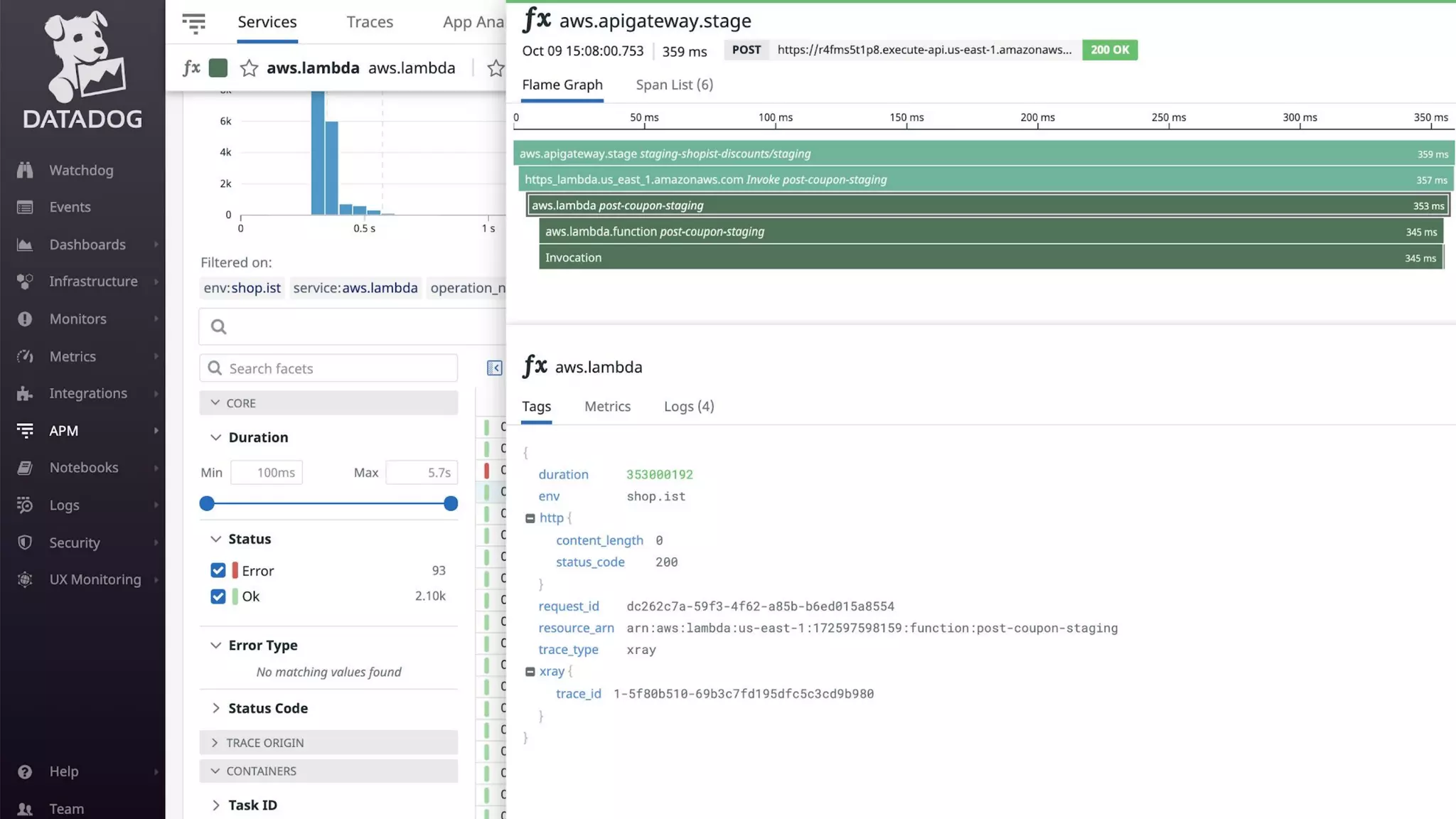The image size is (1456, 819).
Task: Click fx icon beside aws.apigateway.stage title
Action: (537, 20)
